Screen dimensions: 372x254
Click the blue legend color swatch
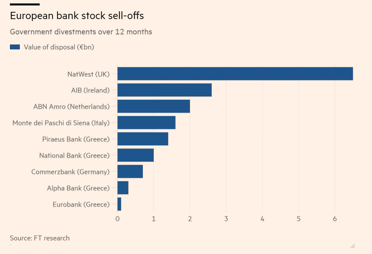15,47
